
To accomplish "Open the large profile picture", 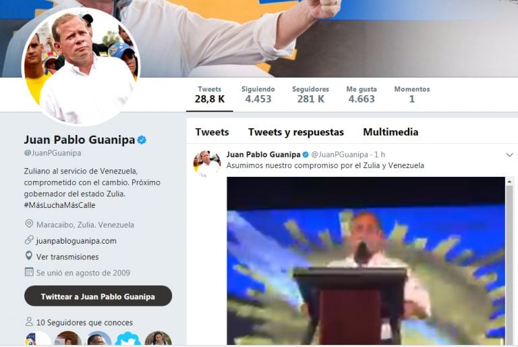I will (x=81, y=66).
